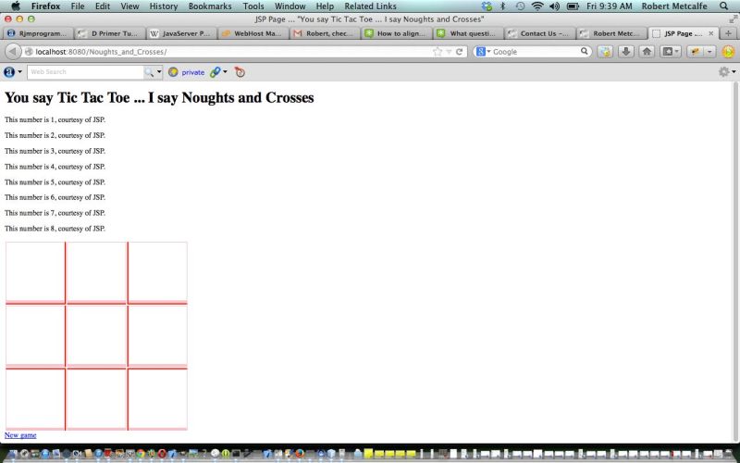Click the volume speaker menu bar icon
Viewport: 740px width, 463px height.
point(554,6)
